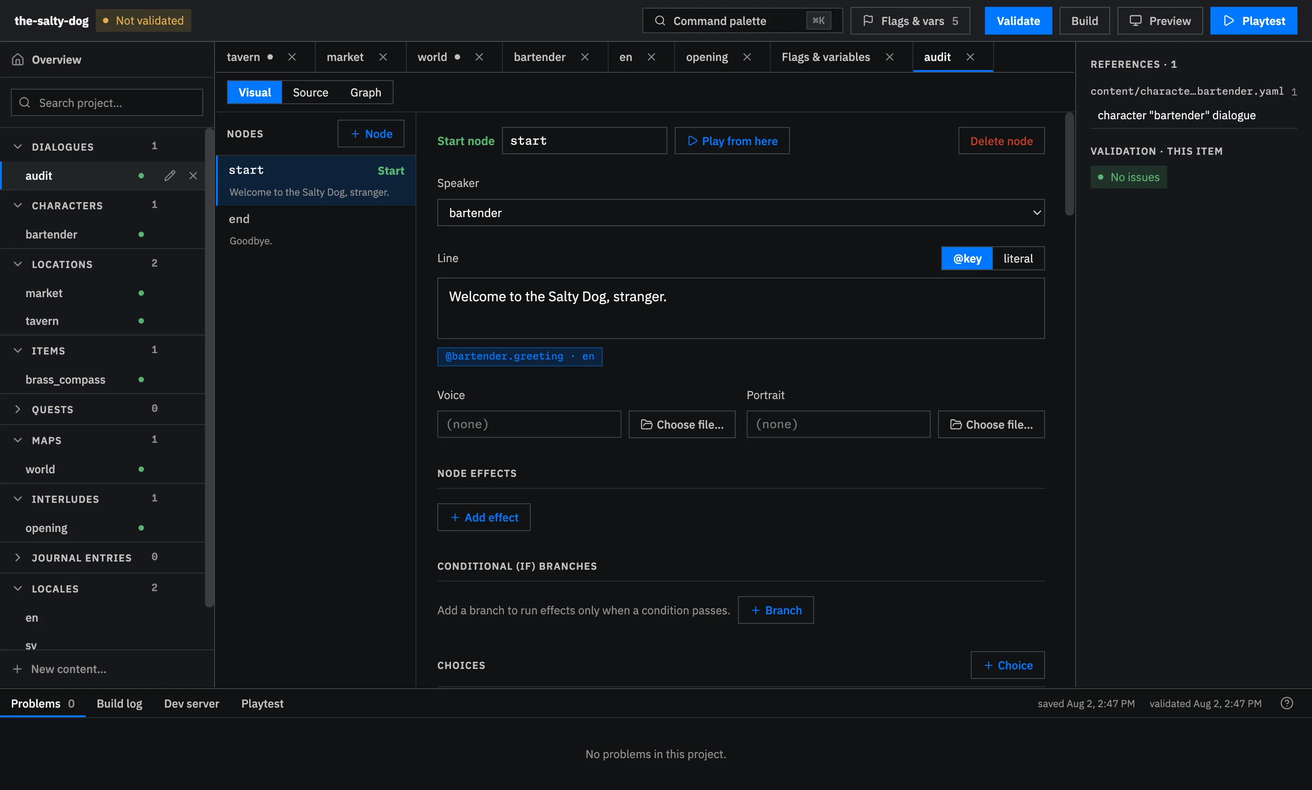Start Playtest

tap(1253, 21)
